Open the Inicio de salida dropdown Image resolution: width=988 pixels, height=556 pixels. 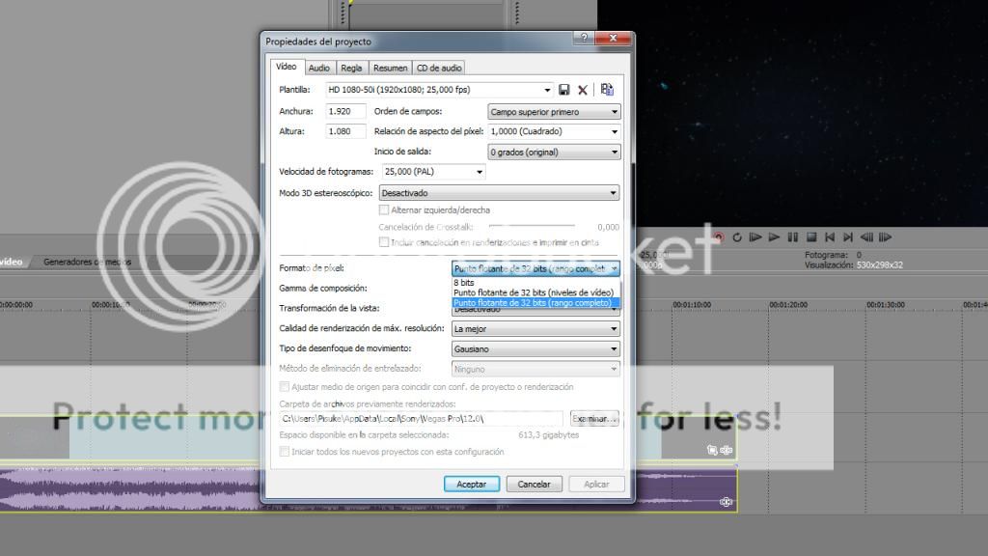pos(554,152)
